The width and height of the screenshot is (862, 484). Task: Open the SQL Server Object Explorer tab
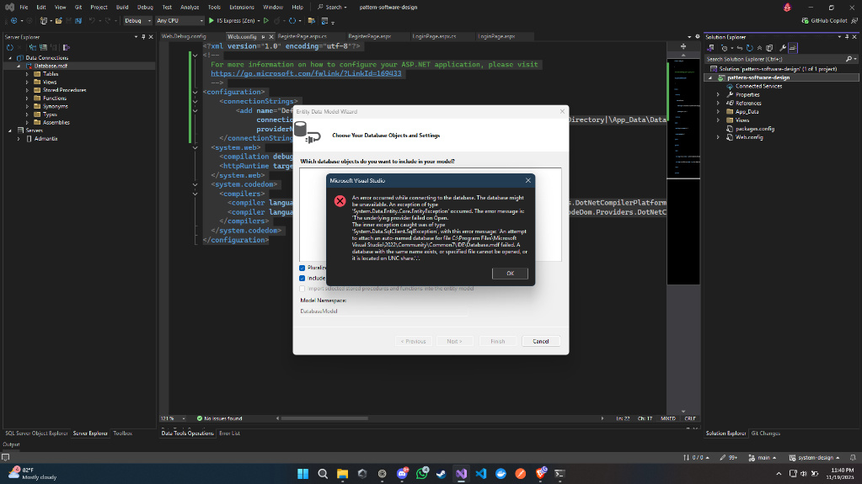[36, 433]
